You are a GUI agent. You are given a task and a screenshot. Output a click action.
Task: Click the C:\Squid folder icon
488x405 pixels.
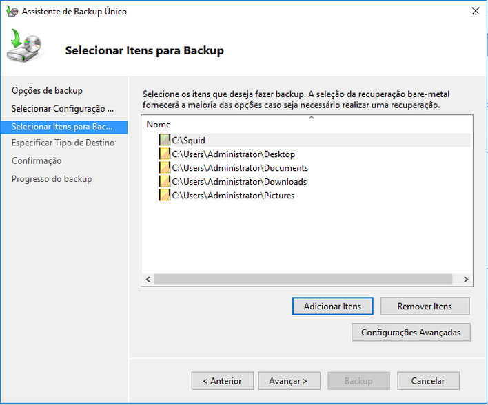click(x=164, y=140)
